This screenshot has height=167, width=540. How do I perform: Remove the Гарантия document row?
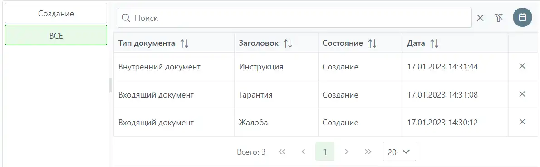click(522, 94)
